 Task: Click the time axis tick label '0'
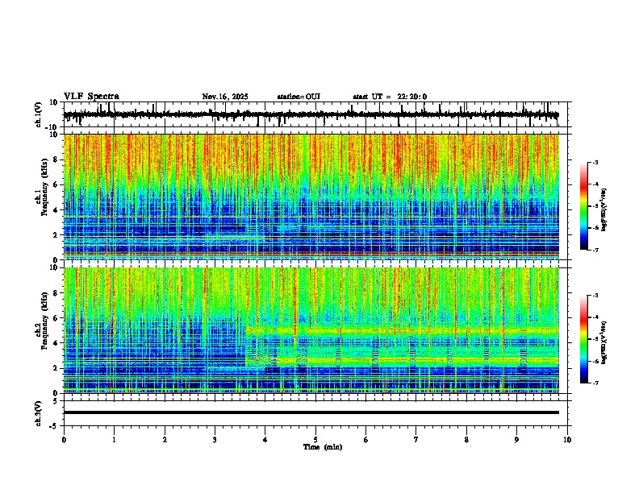64,440
